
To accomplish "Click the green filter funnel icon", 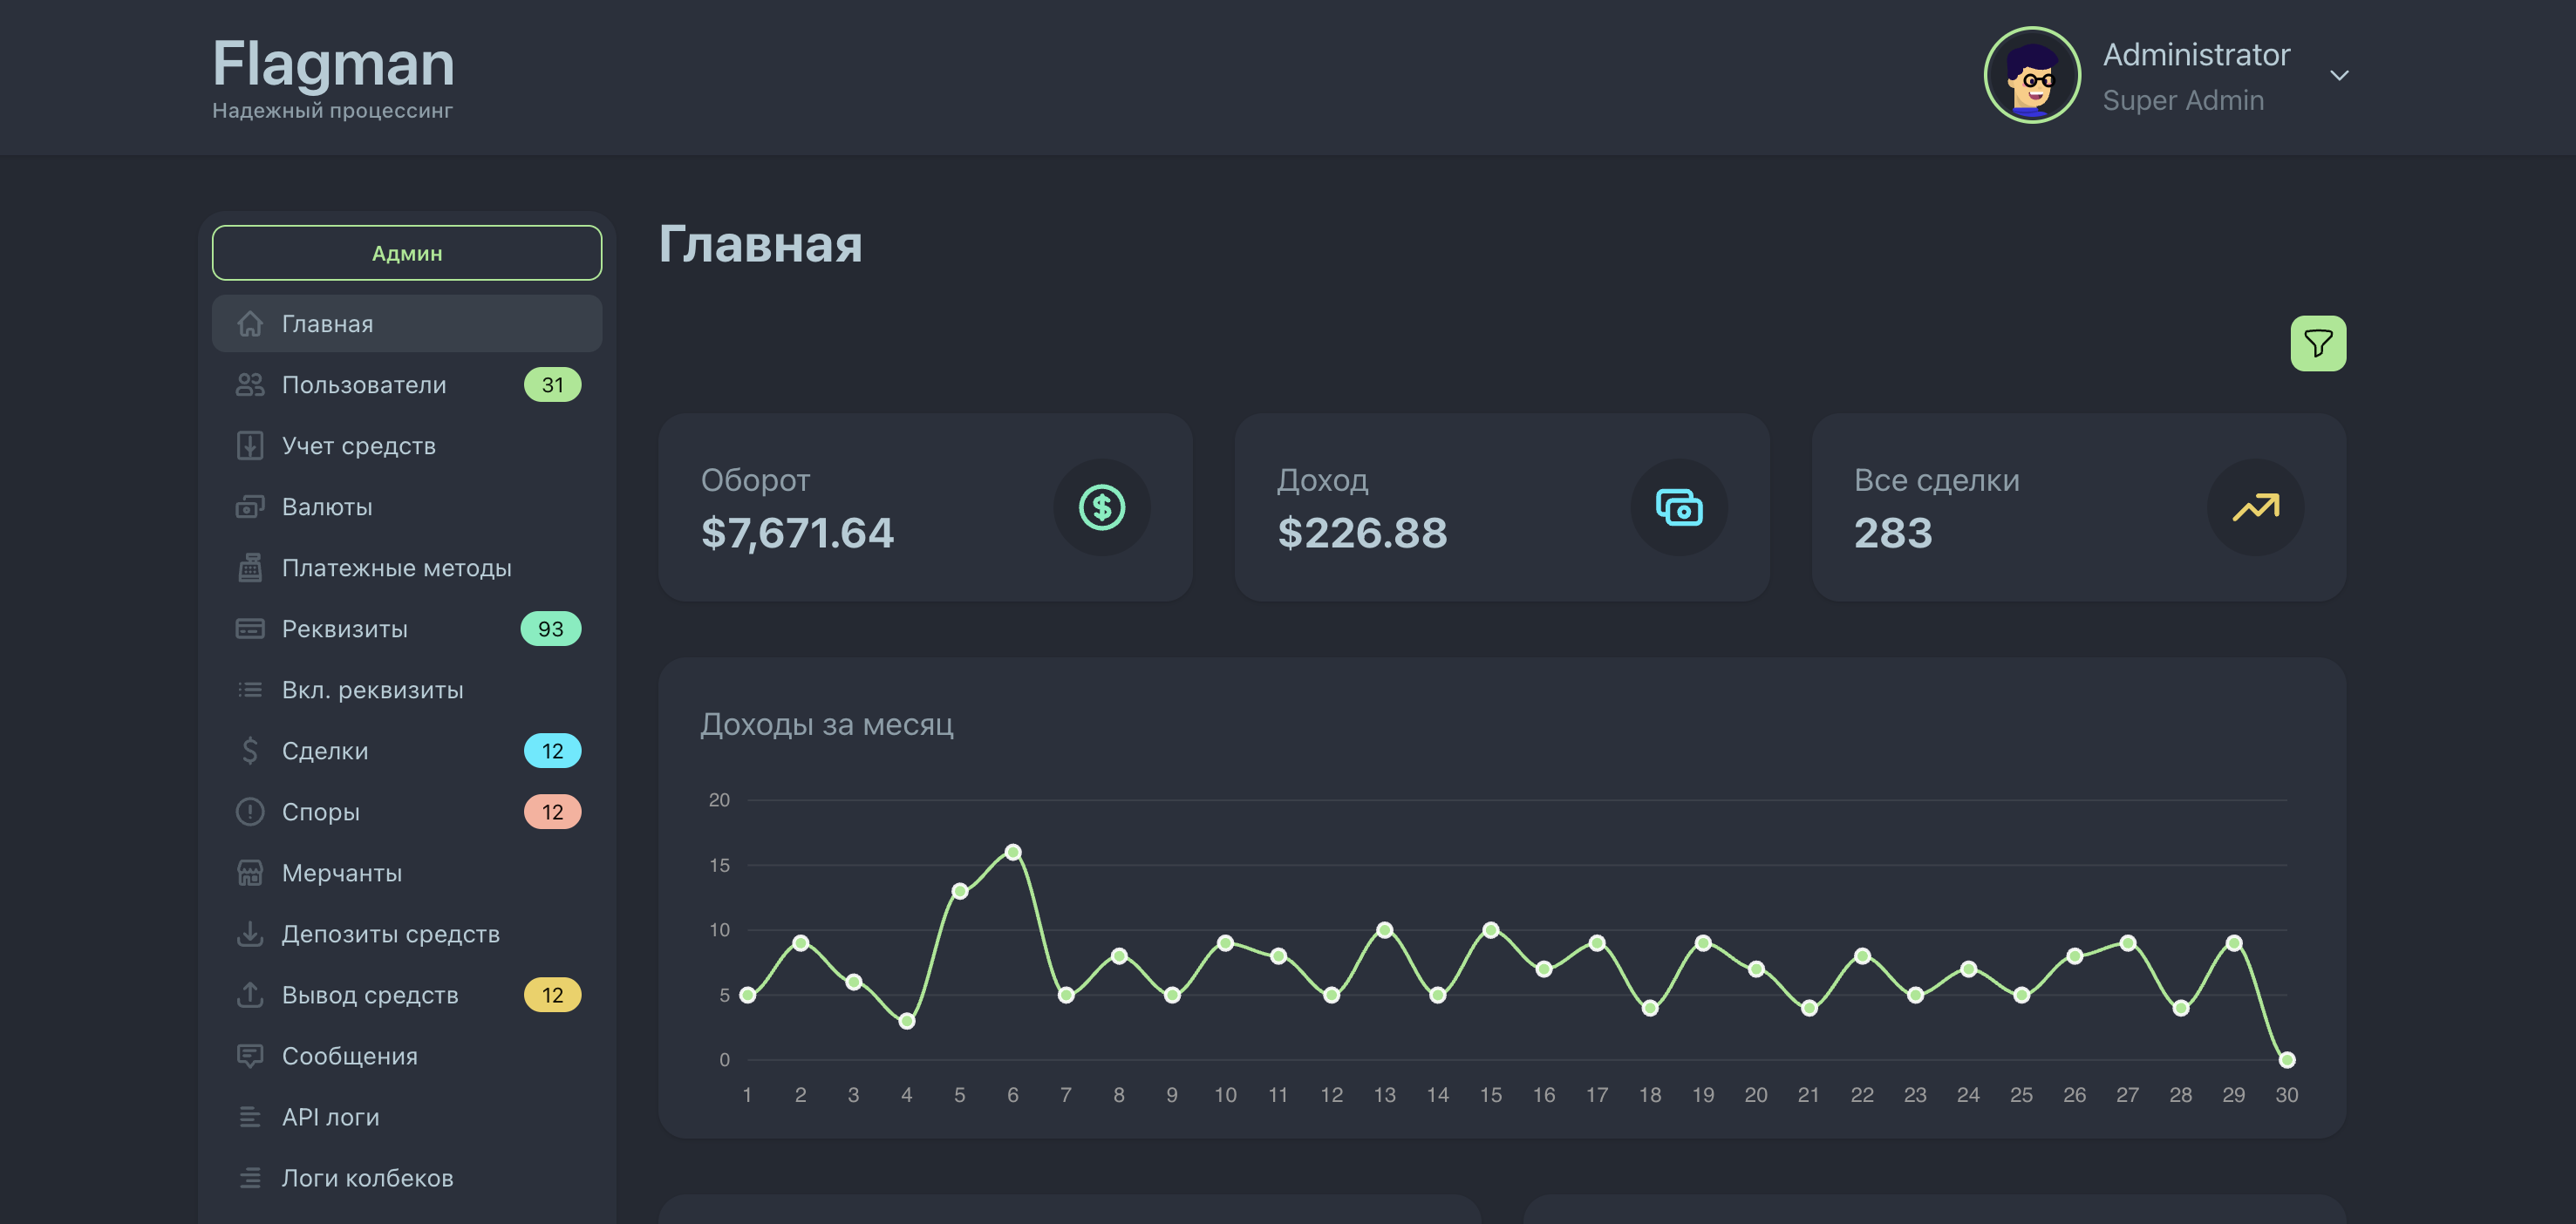I will pyautogui.click(x=2317, y=344).
